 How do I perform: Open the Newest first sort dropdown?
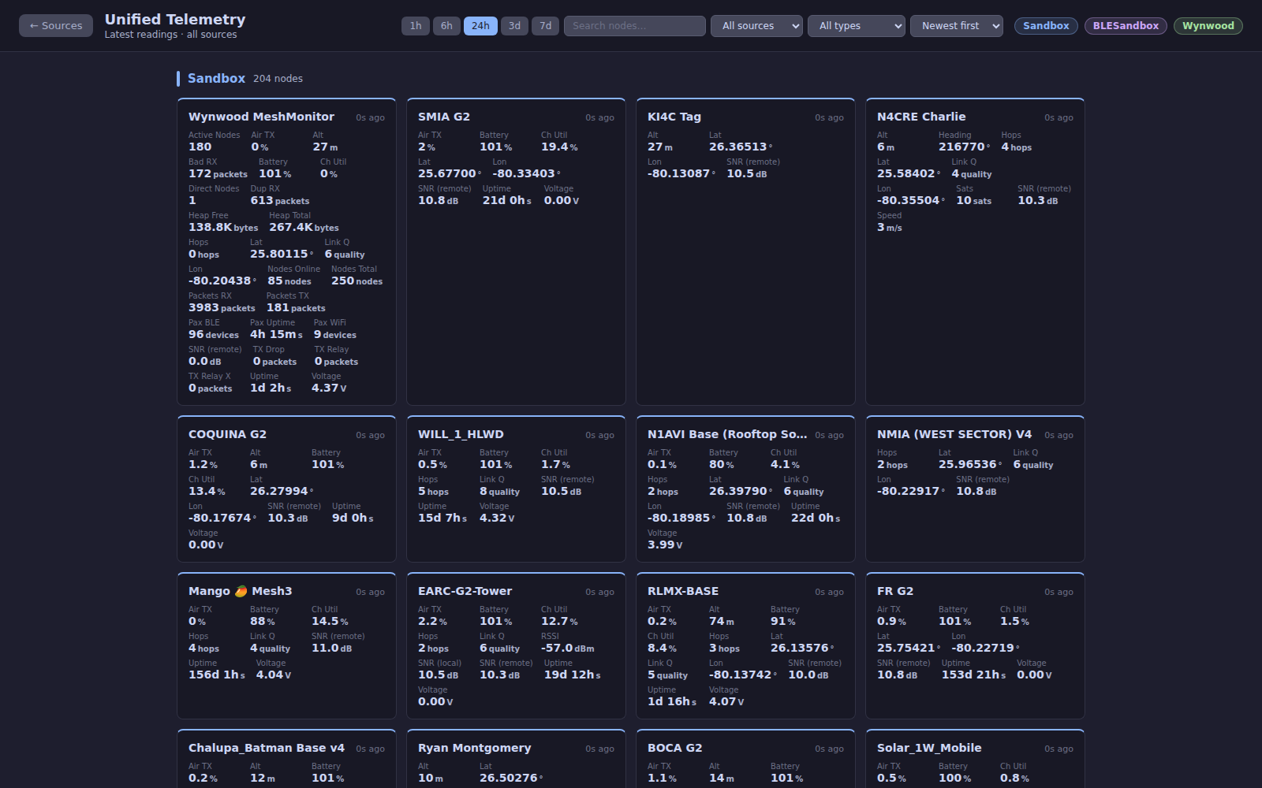[x=956, y=25]
